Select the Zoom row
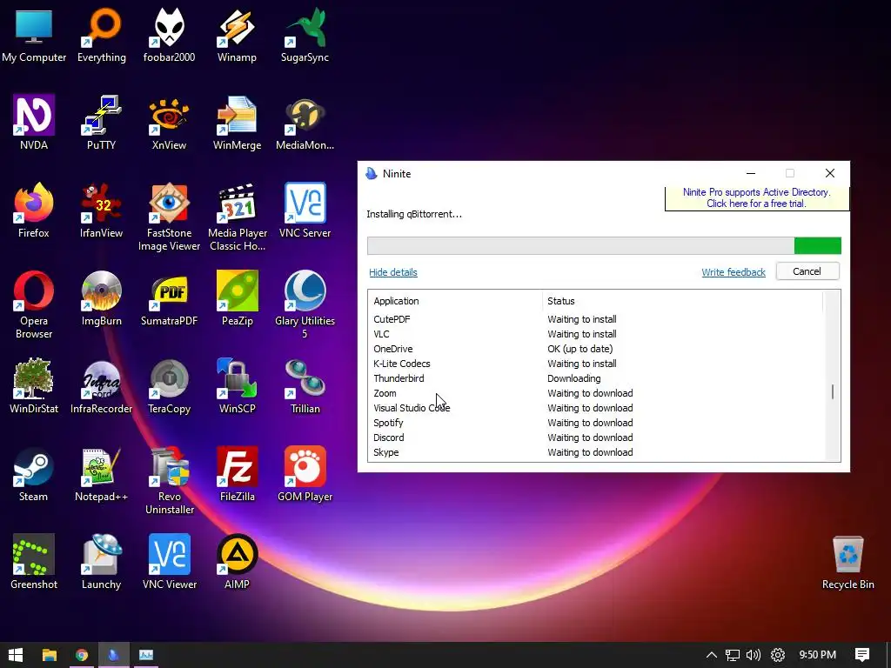 tap(595, 393)
